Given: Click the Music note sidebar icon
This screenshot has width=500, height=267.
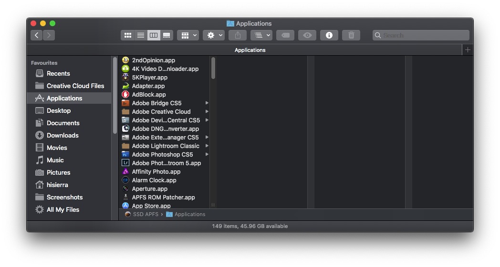Looking at the screenshot, I should (40, 160).
